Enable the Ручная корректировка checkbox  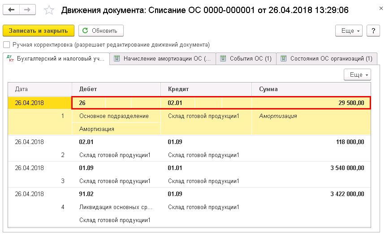6,45
